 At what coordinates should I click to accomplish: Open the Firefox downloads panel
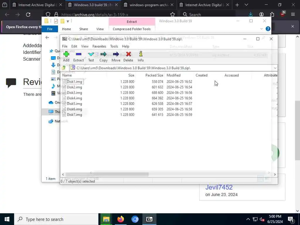tap(251, 15)
